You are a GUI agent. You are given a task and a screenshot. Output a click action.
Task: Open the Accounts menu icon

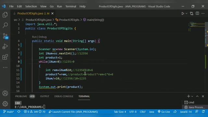[5, 93]
